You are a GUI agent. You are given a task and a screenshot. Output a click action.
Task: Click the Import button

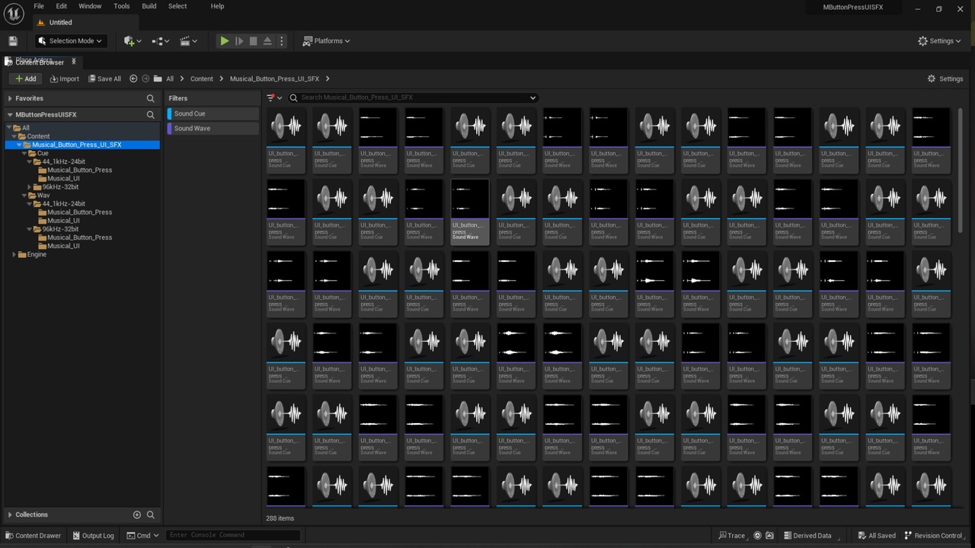(64, 78)
